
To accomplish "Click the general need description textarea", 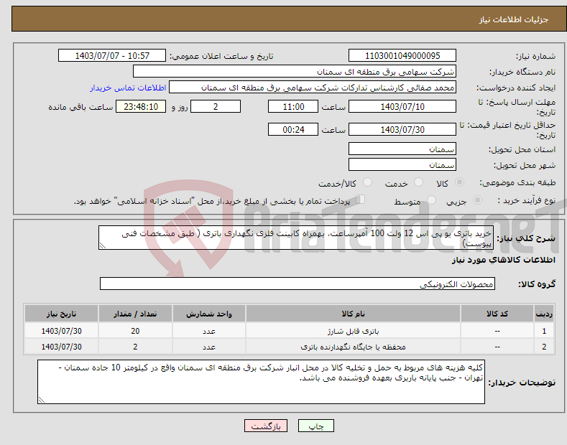I will (296, 238).
